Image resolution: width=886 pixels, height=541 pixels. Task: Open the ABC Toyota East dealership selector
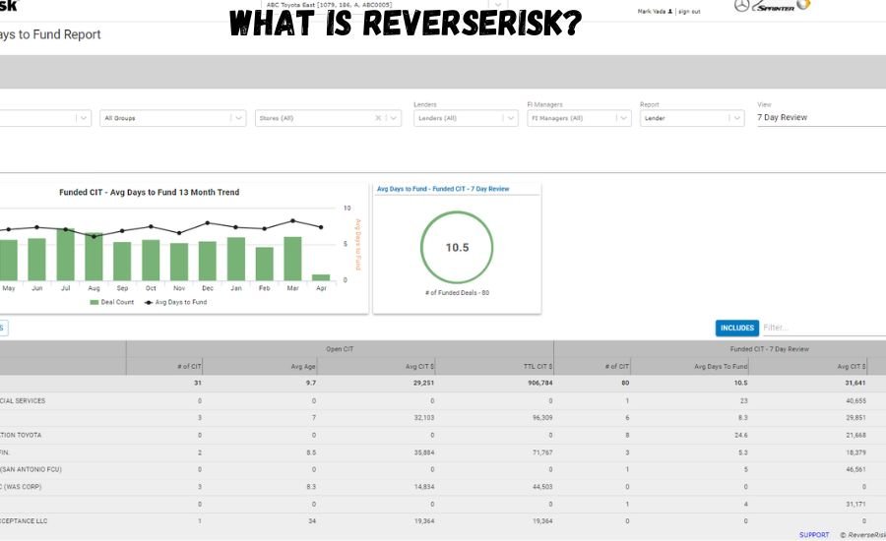click(383, 5)
